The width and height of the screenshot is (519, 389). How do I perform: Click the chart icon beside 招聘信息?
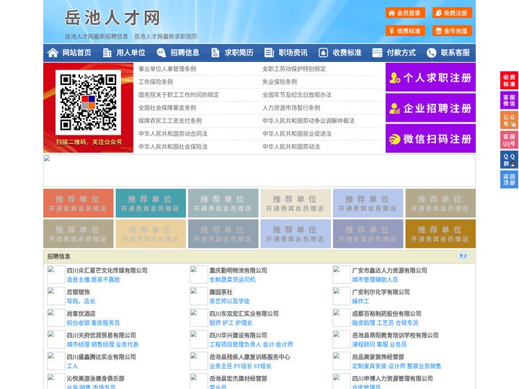click(161, 53)
